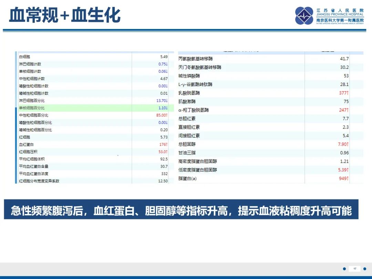Click the slide title 血常规+血生化

pos(65,15)
